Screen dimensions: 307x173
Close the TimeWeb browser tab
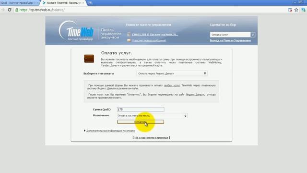coord(83,3)
